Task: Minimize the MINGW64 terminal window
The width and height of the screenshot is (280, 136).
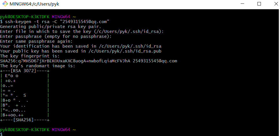Action: click(242, 4)
